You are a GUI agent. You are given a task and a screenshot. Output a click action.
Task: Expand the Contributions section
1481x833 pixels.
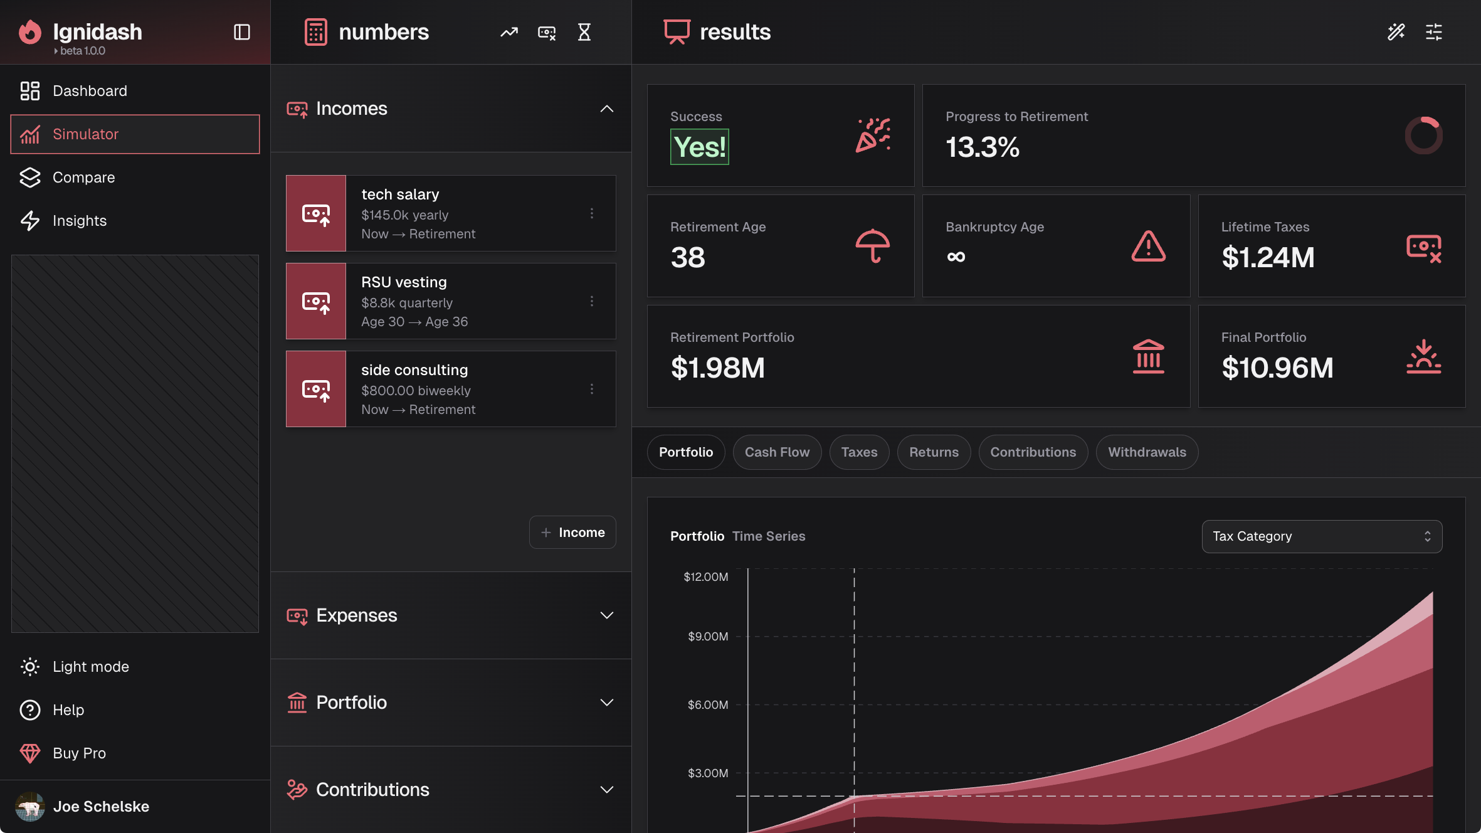pyautogui.click(x=606, y=790)
